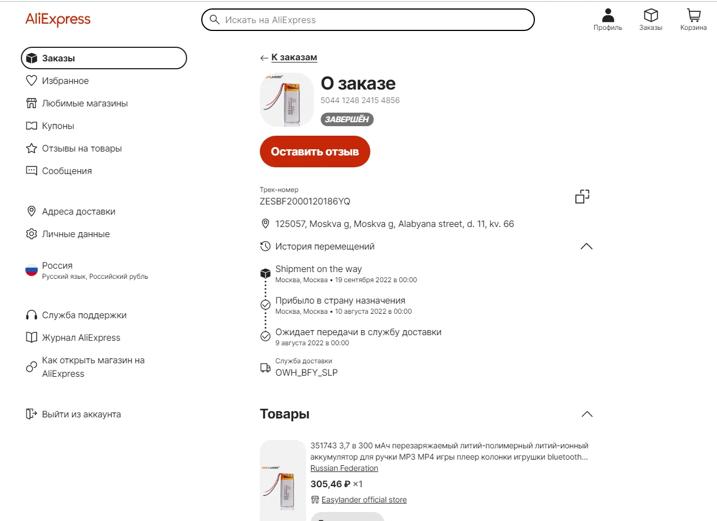Open Избранное with heart icon
Screen dimensions: 717x521
pos(57,81)
